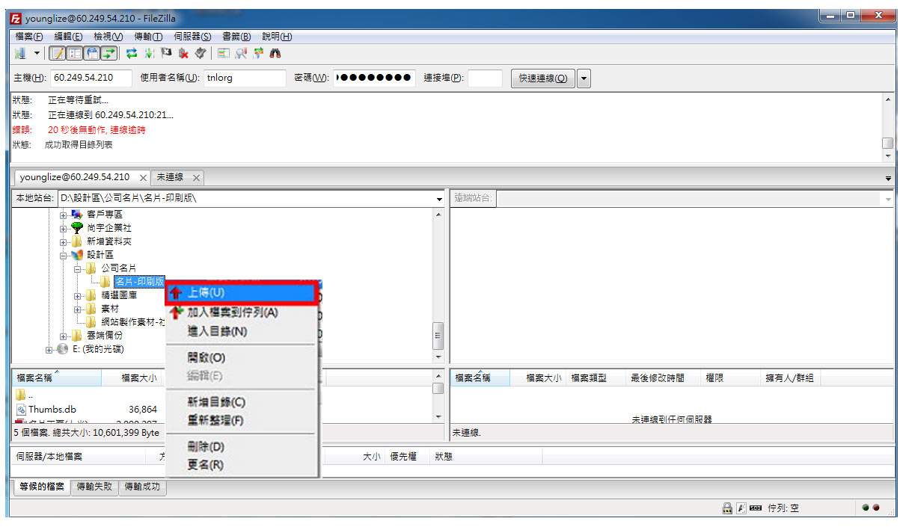903x527 pixels.
Task: Expand the 客戶專區 tree node
Action: 64,215
